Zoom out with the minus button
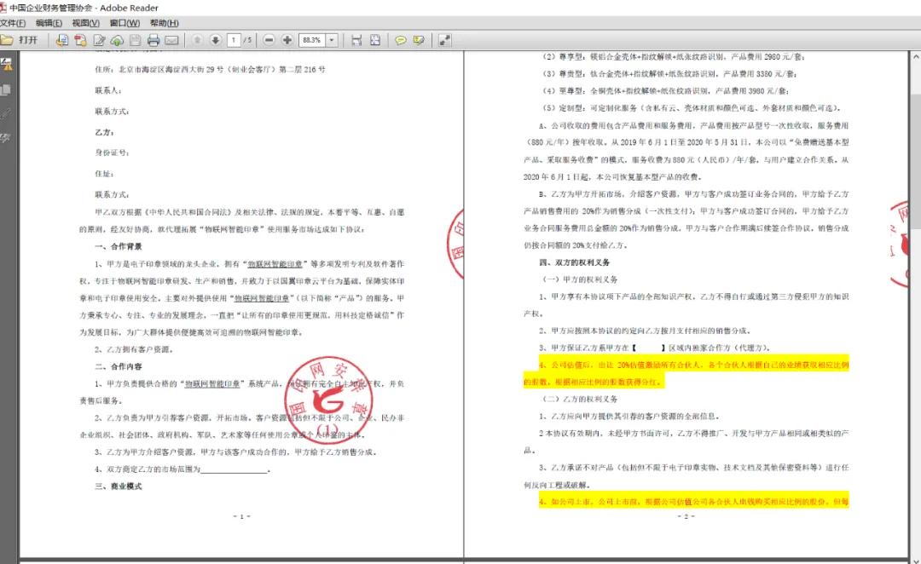This screenshot has width=921, height=564. [x=269, y=40]
